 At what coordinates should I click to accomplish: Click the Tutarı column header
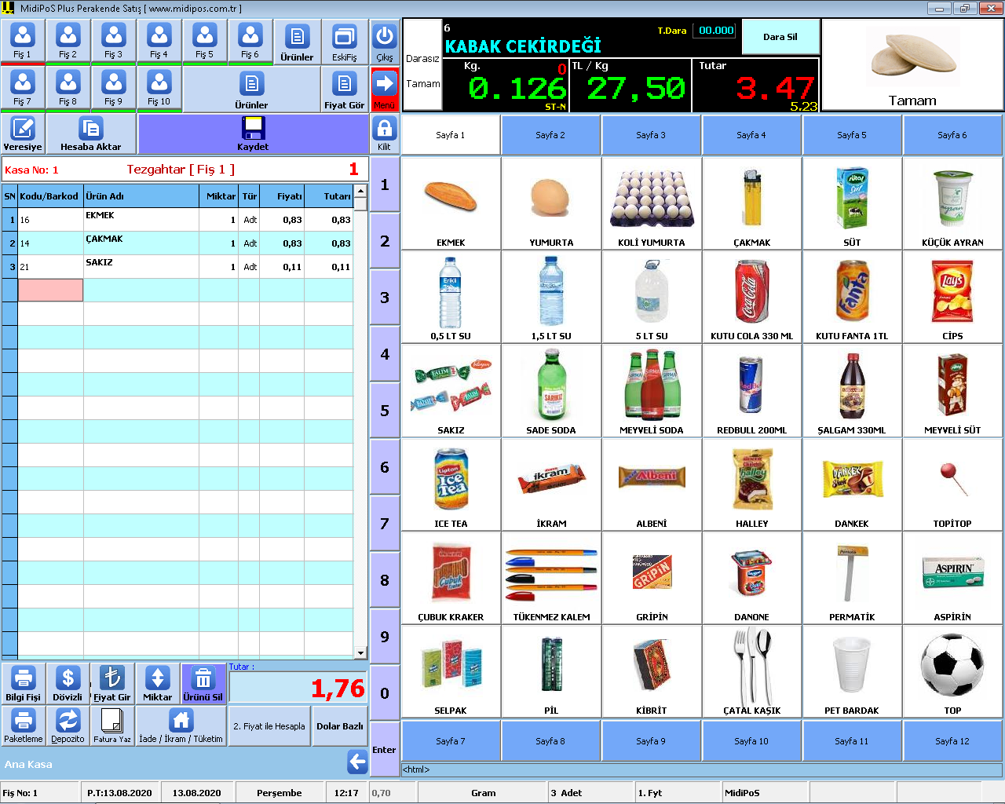click(329, 196)
